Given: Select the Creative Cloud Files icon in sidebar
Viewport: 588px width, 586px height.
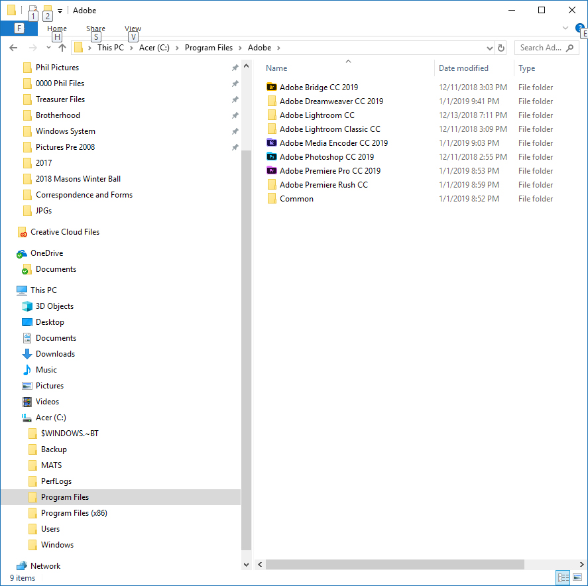Looking at the screenshot, I should 22,233.
